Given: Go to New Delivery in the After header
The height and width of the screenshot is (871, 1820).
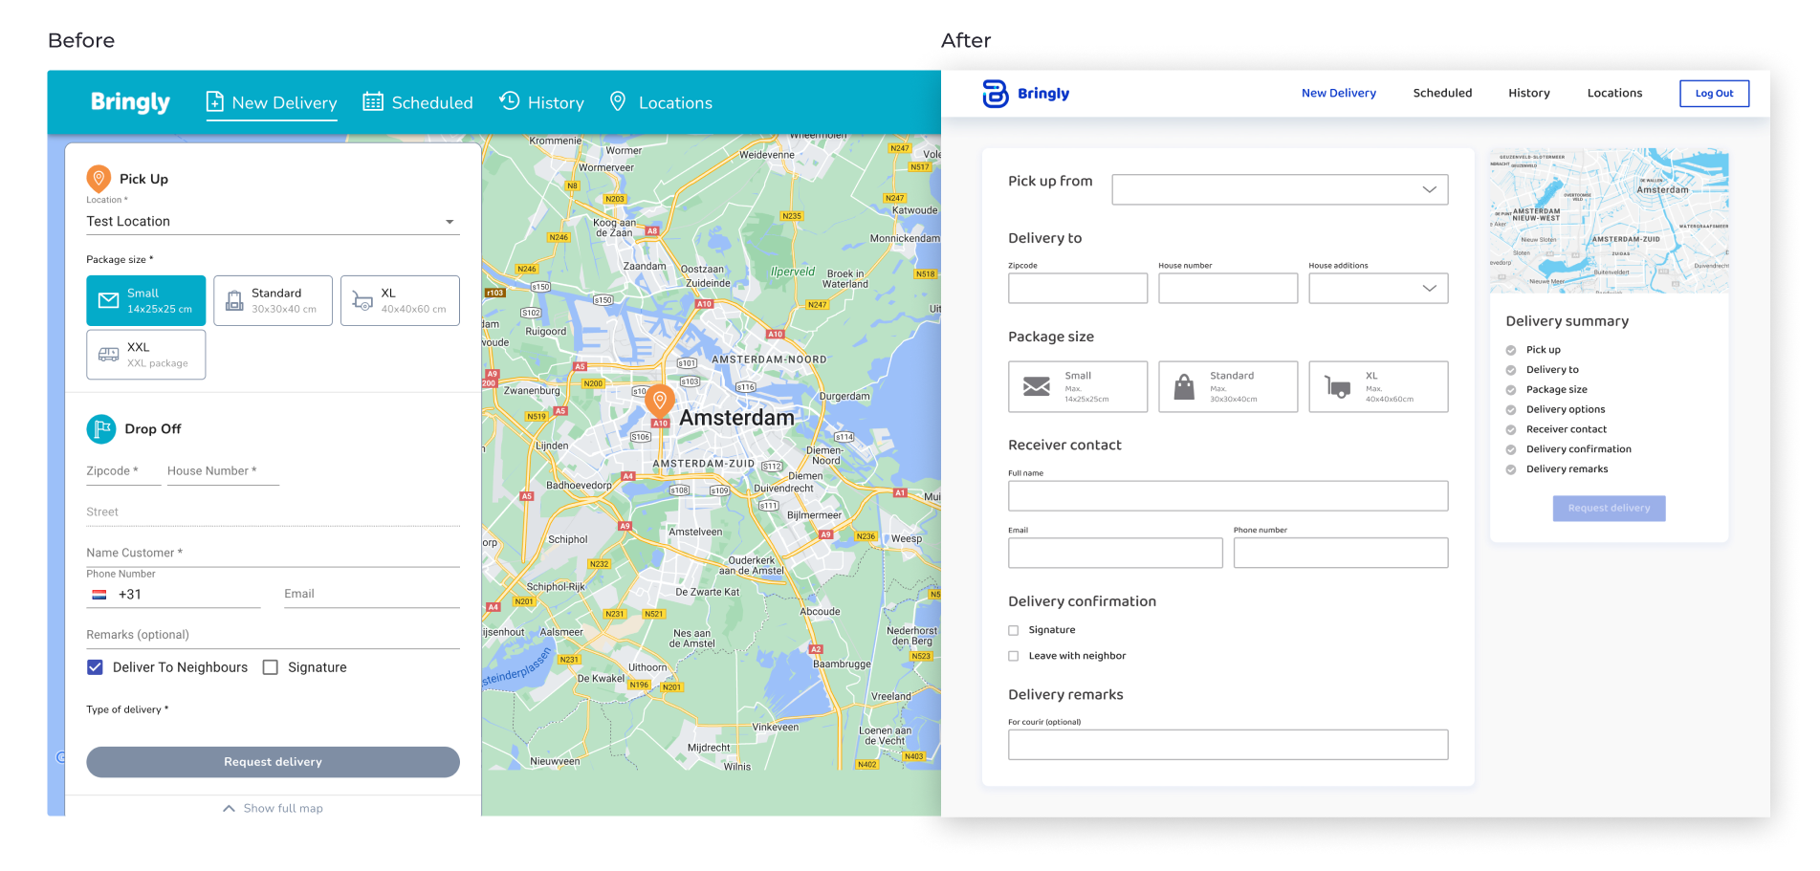Looking at the screenshot, I should click(1338, 94).
